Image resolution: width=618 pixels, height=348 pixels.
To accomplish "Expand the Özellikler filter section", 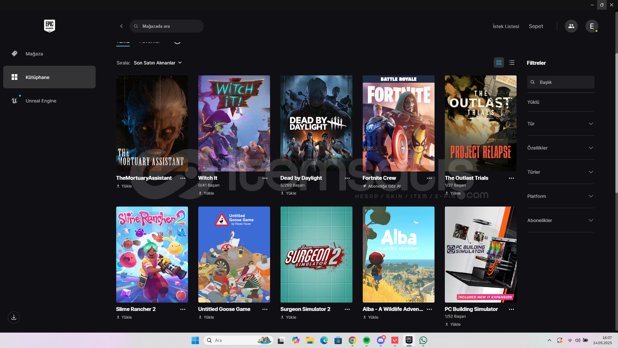I will pyautogui.click(x=560, y=148).
